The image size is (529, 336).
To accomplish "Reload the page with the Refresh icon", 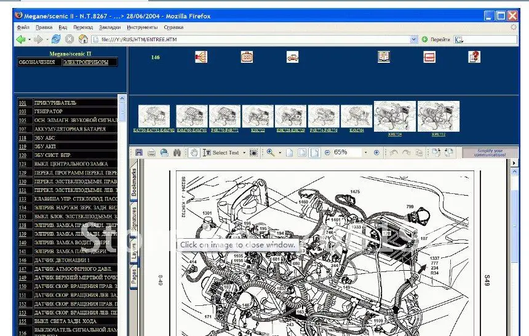I will click(x=56, y=39).
